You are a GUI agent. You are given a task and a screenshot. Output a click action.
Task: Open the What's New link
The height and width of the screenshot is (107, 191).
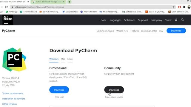pos(122,31)
